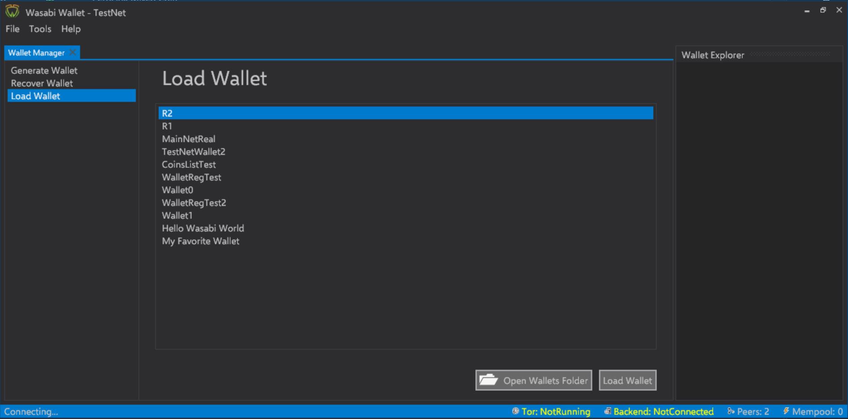Image resolution: width=848 pixels, height=419 pixels.
Task: Click Peers: 2 status text
Action: [753, 411]
